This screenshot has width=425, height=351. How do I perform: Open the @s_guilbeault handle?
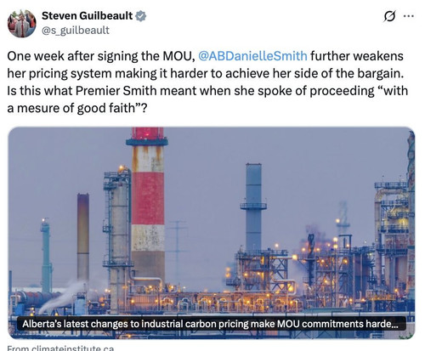(x=76, y=30)
